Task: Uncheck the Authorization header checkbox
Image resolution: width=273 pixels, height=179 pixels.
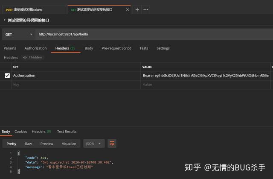Action: (x=7, y=76)
